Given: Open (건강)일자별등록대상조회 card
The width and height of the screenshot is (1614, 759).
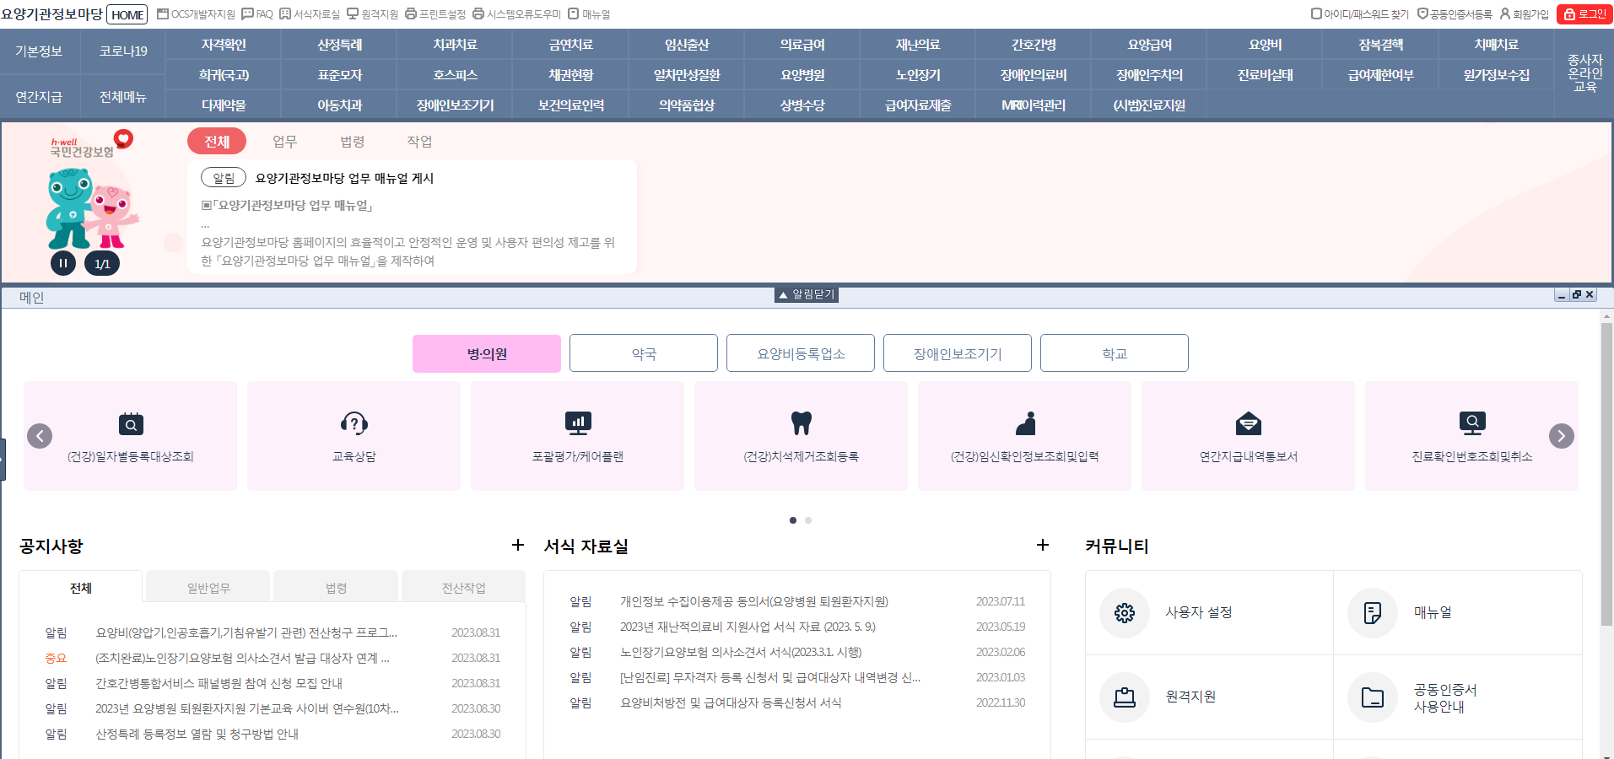Looking at the screenshot, I should [x=131, y=436].
